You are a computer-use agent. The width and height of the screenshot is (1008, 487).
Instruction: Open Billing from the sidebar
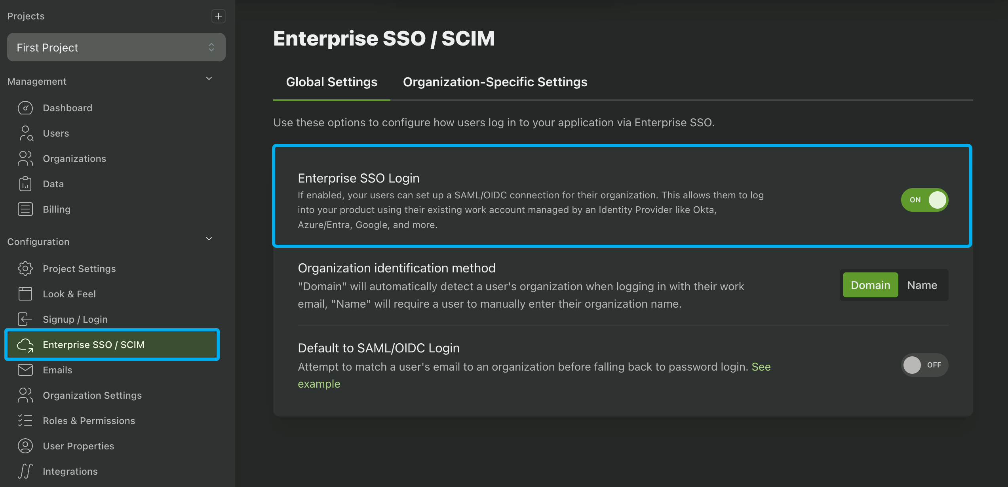pyautogui.click(x=56, y=209)
